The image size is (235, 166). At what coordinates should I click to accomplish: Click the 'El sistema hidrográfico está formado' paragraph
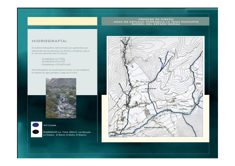pyautogui.click(x=60, y=51)
